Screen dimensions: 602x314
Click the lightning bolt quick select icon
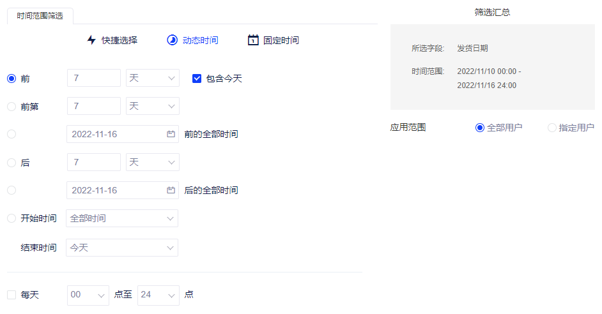91,40
